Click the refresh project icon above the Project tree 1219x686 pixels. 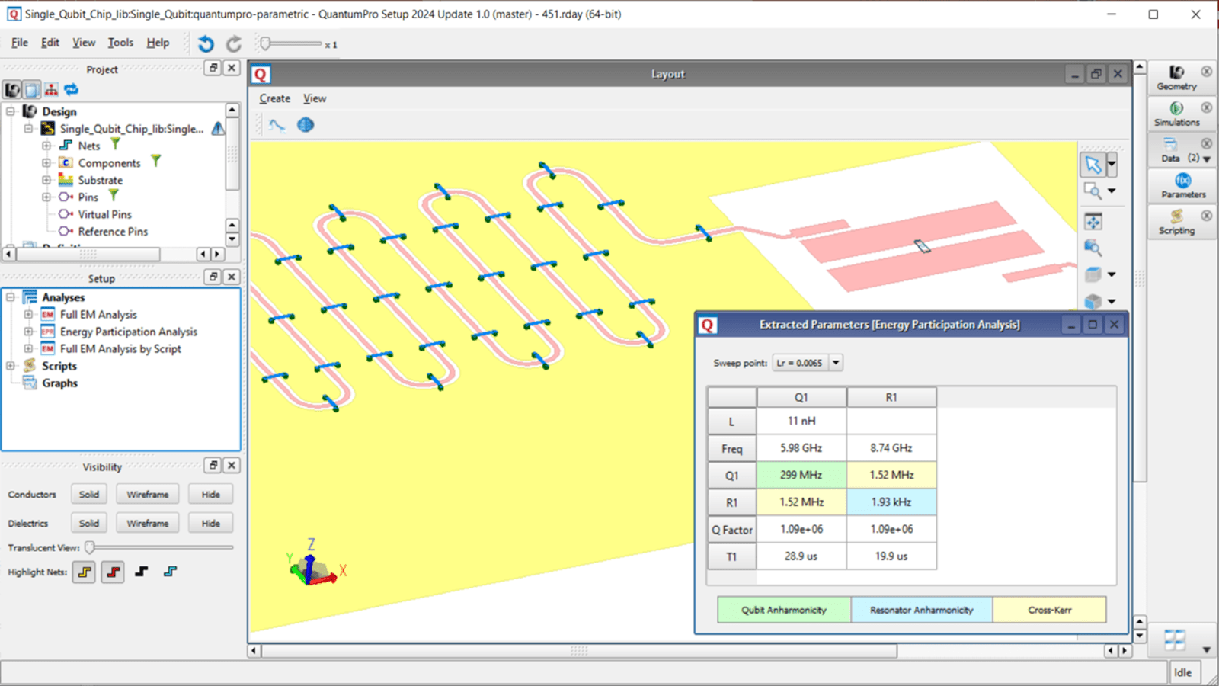(71, 89)
